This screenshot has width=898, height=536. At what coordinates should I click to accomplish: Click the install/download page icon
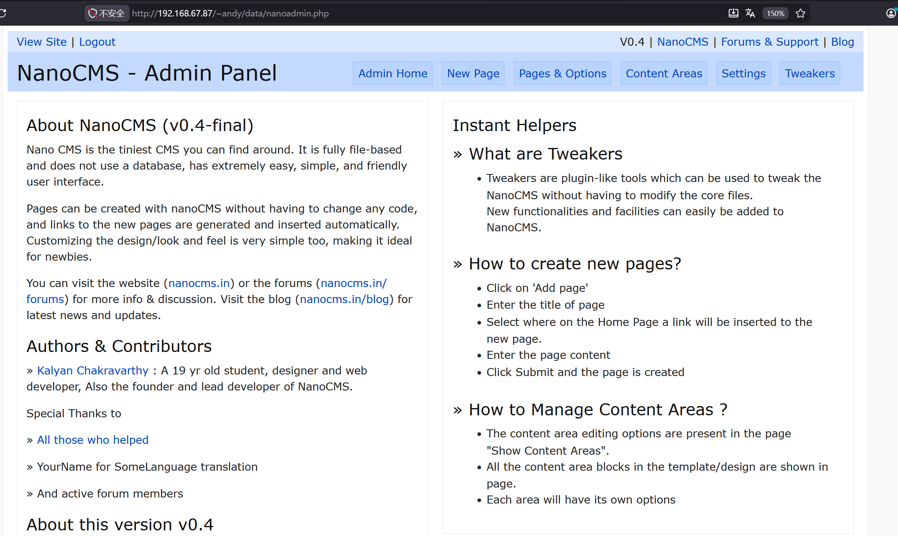pyautogui.click(x=733, y=13)
